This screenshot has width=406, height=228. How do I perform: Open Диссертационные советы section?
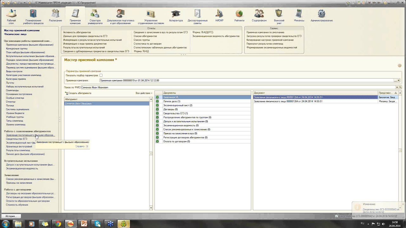pos(198,16)
